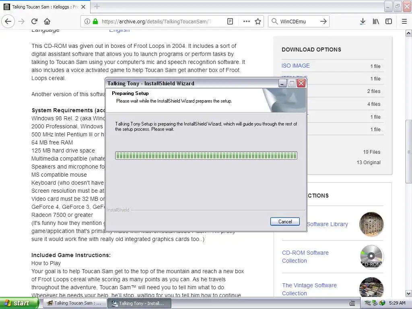This screenshot has height=309, width=412.
Task: Click the '64 MB free RAM' text
Action: (52, 142)
